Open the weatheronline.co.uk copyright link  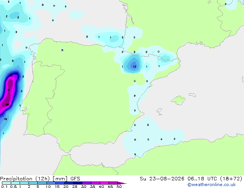(x=212, y=185)
